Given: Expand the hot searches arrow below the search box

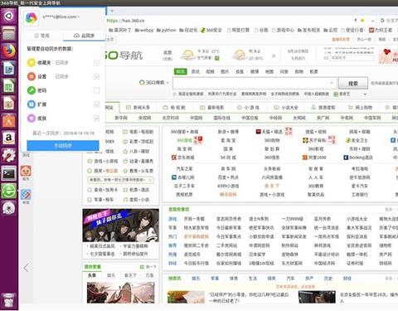Looking at the screenshot, I should click(x=365, y=94).
